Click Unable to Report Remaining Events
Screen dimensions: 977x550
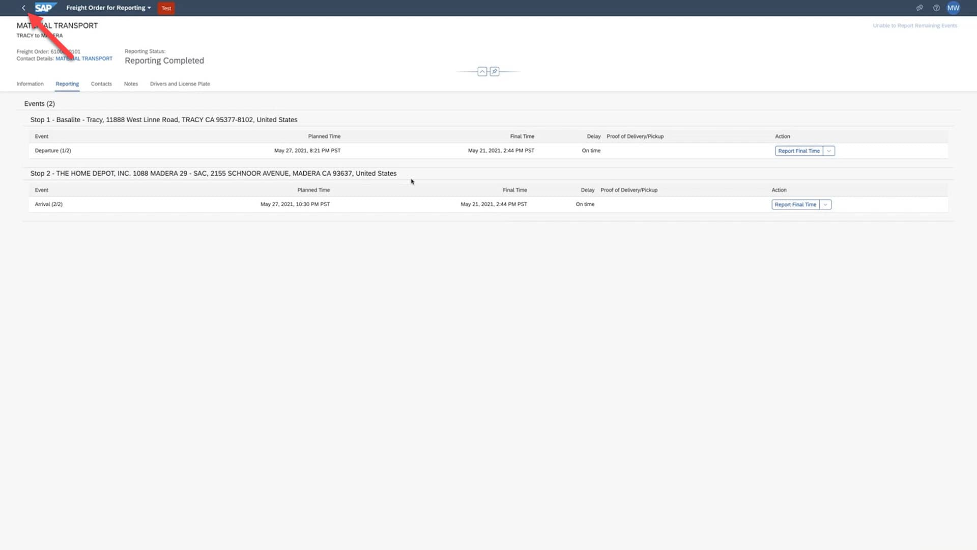[x=915, y=25]
